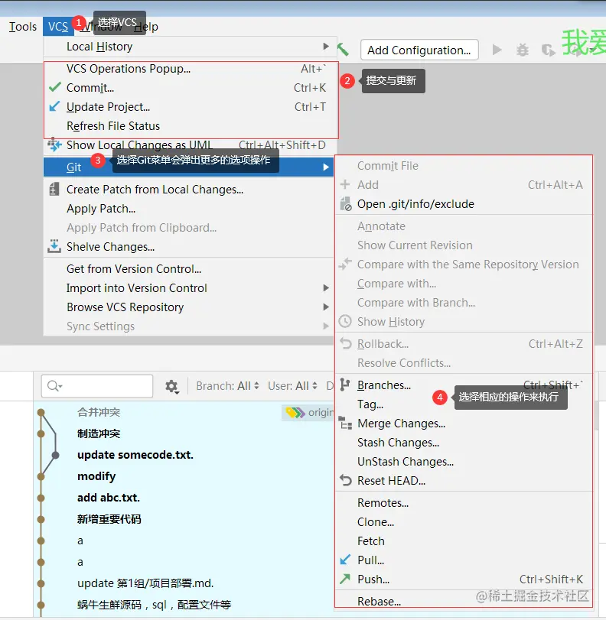The image size is (606, 620).
Task: Expand the Sync Settings submenu arrow
Action: click(326, 326)
